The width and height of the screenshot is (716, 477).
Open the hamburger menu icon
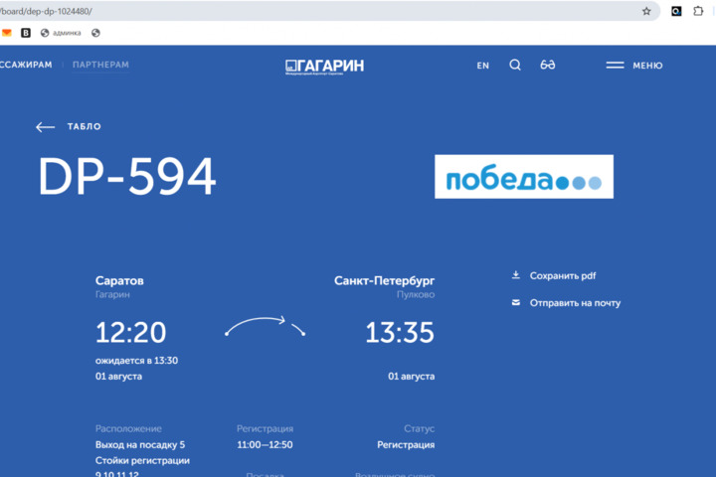point(615,66)
